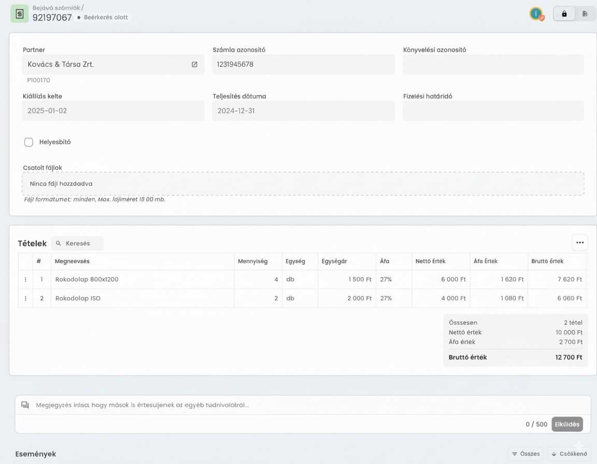
Task: Toggle the lock/edit switch in the top corner
Action: [574, 13]
